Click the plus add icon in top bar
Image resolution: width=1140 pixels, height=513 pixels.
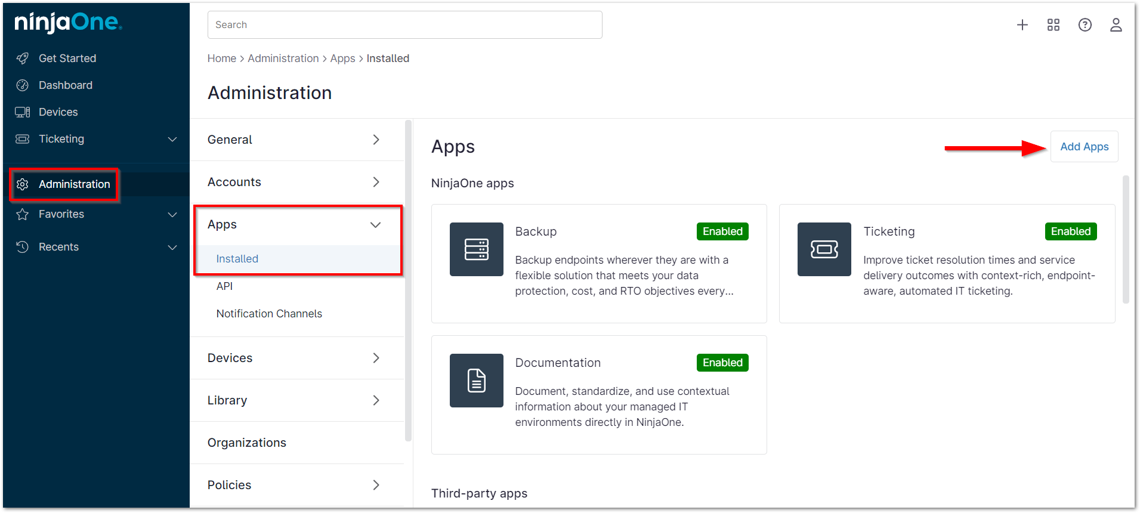tap(1022, 24)
